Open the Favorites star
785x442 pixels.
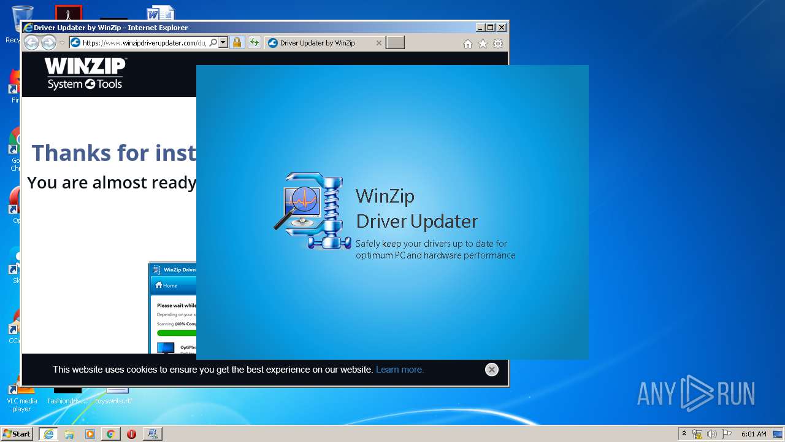click(x=483, y=44)
